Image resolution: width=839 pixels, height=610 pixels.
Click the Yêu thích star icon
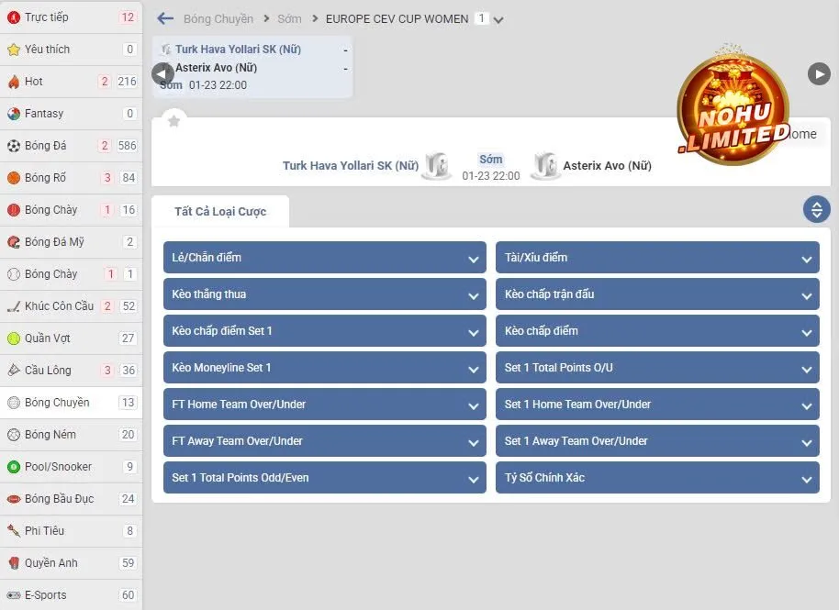coord(14,50)
